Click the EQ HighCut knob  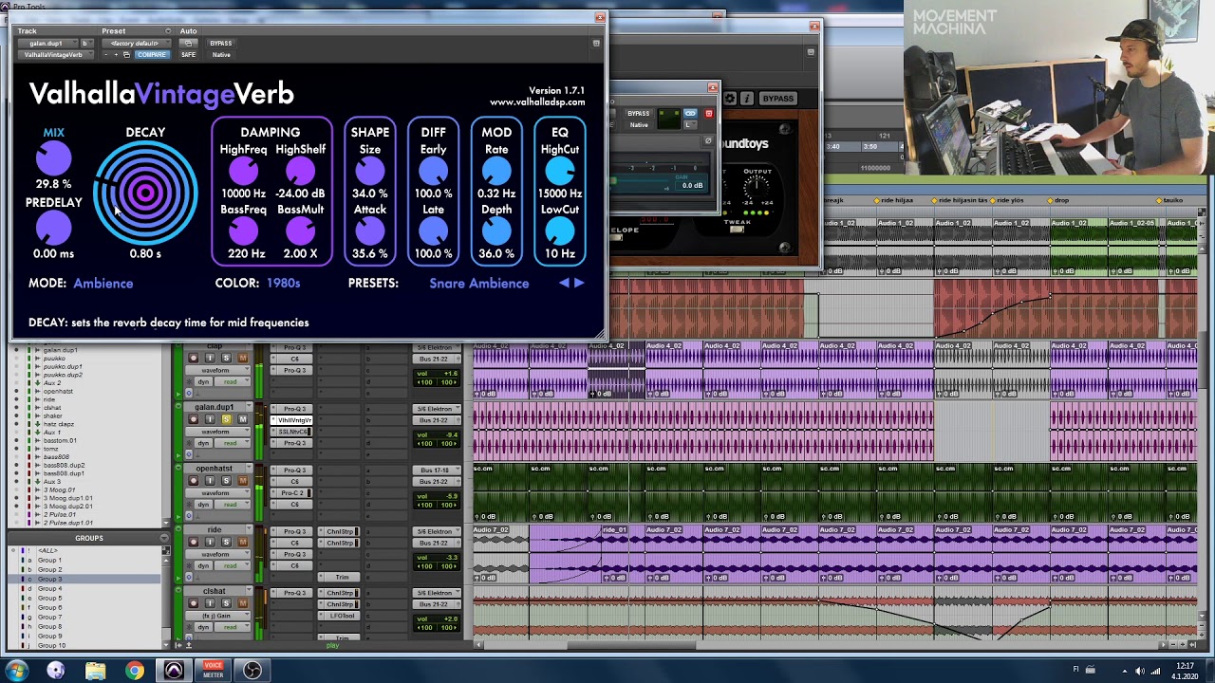click(x=560, y=172)
